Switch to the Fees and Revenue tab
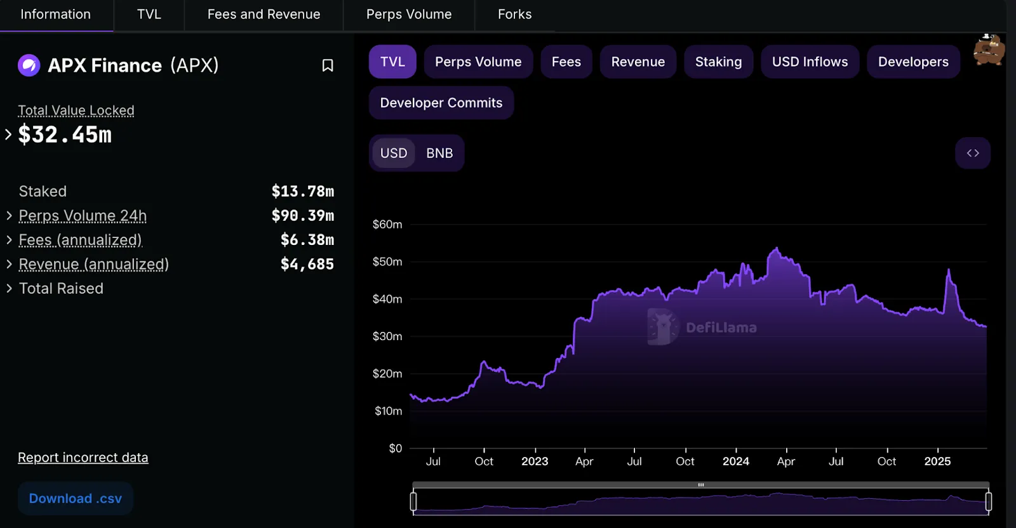The height and width of the screenshot is (528, 1016). (x=264, y=15)
